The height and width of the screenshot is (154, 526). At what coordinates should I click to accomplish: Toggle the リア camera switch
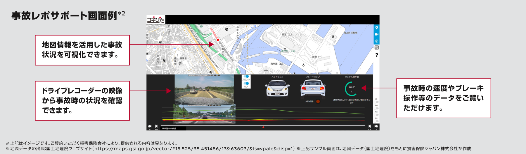(x=246, y=84)
